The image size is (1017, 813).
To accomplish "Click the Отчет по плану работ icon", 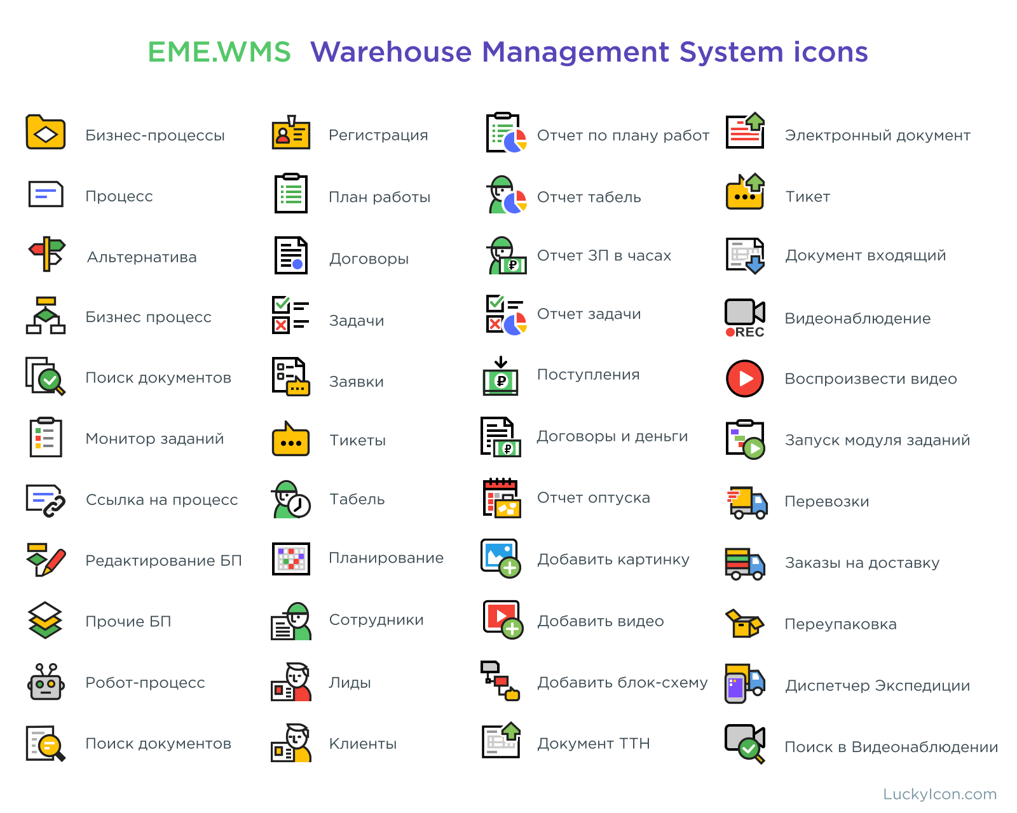I will click(507, 133).
